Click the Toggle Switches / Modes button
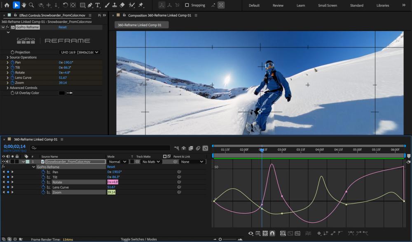 pyautogui.click(x=139, y=239)
